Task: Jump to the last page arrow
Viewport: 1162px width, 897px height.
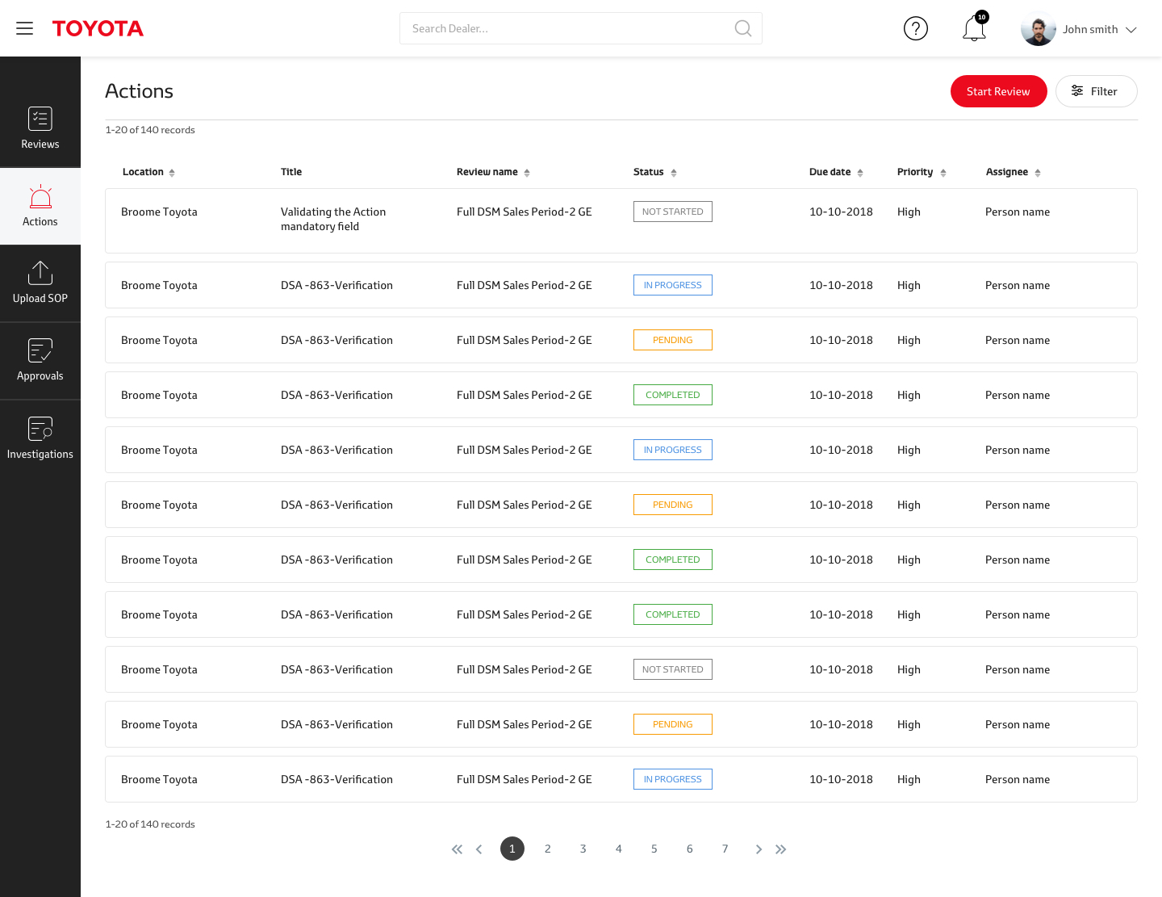Action: (780, 849)
